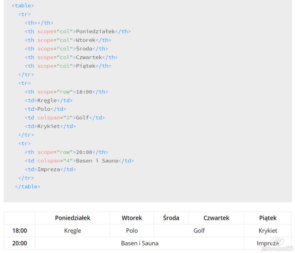Click the Polo cell in the table
Screen dimensions: 295x253
click(132, 230)
